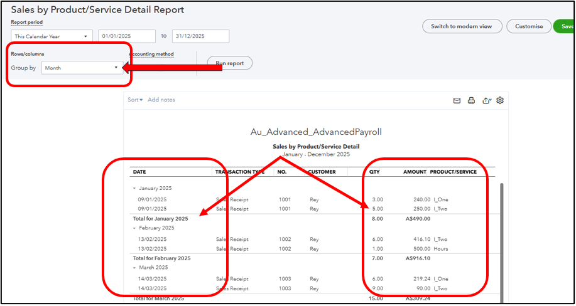The image size is (576, 306).
Task: Open the Sort dropdown
Action: coord(135,100)
